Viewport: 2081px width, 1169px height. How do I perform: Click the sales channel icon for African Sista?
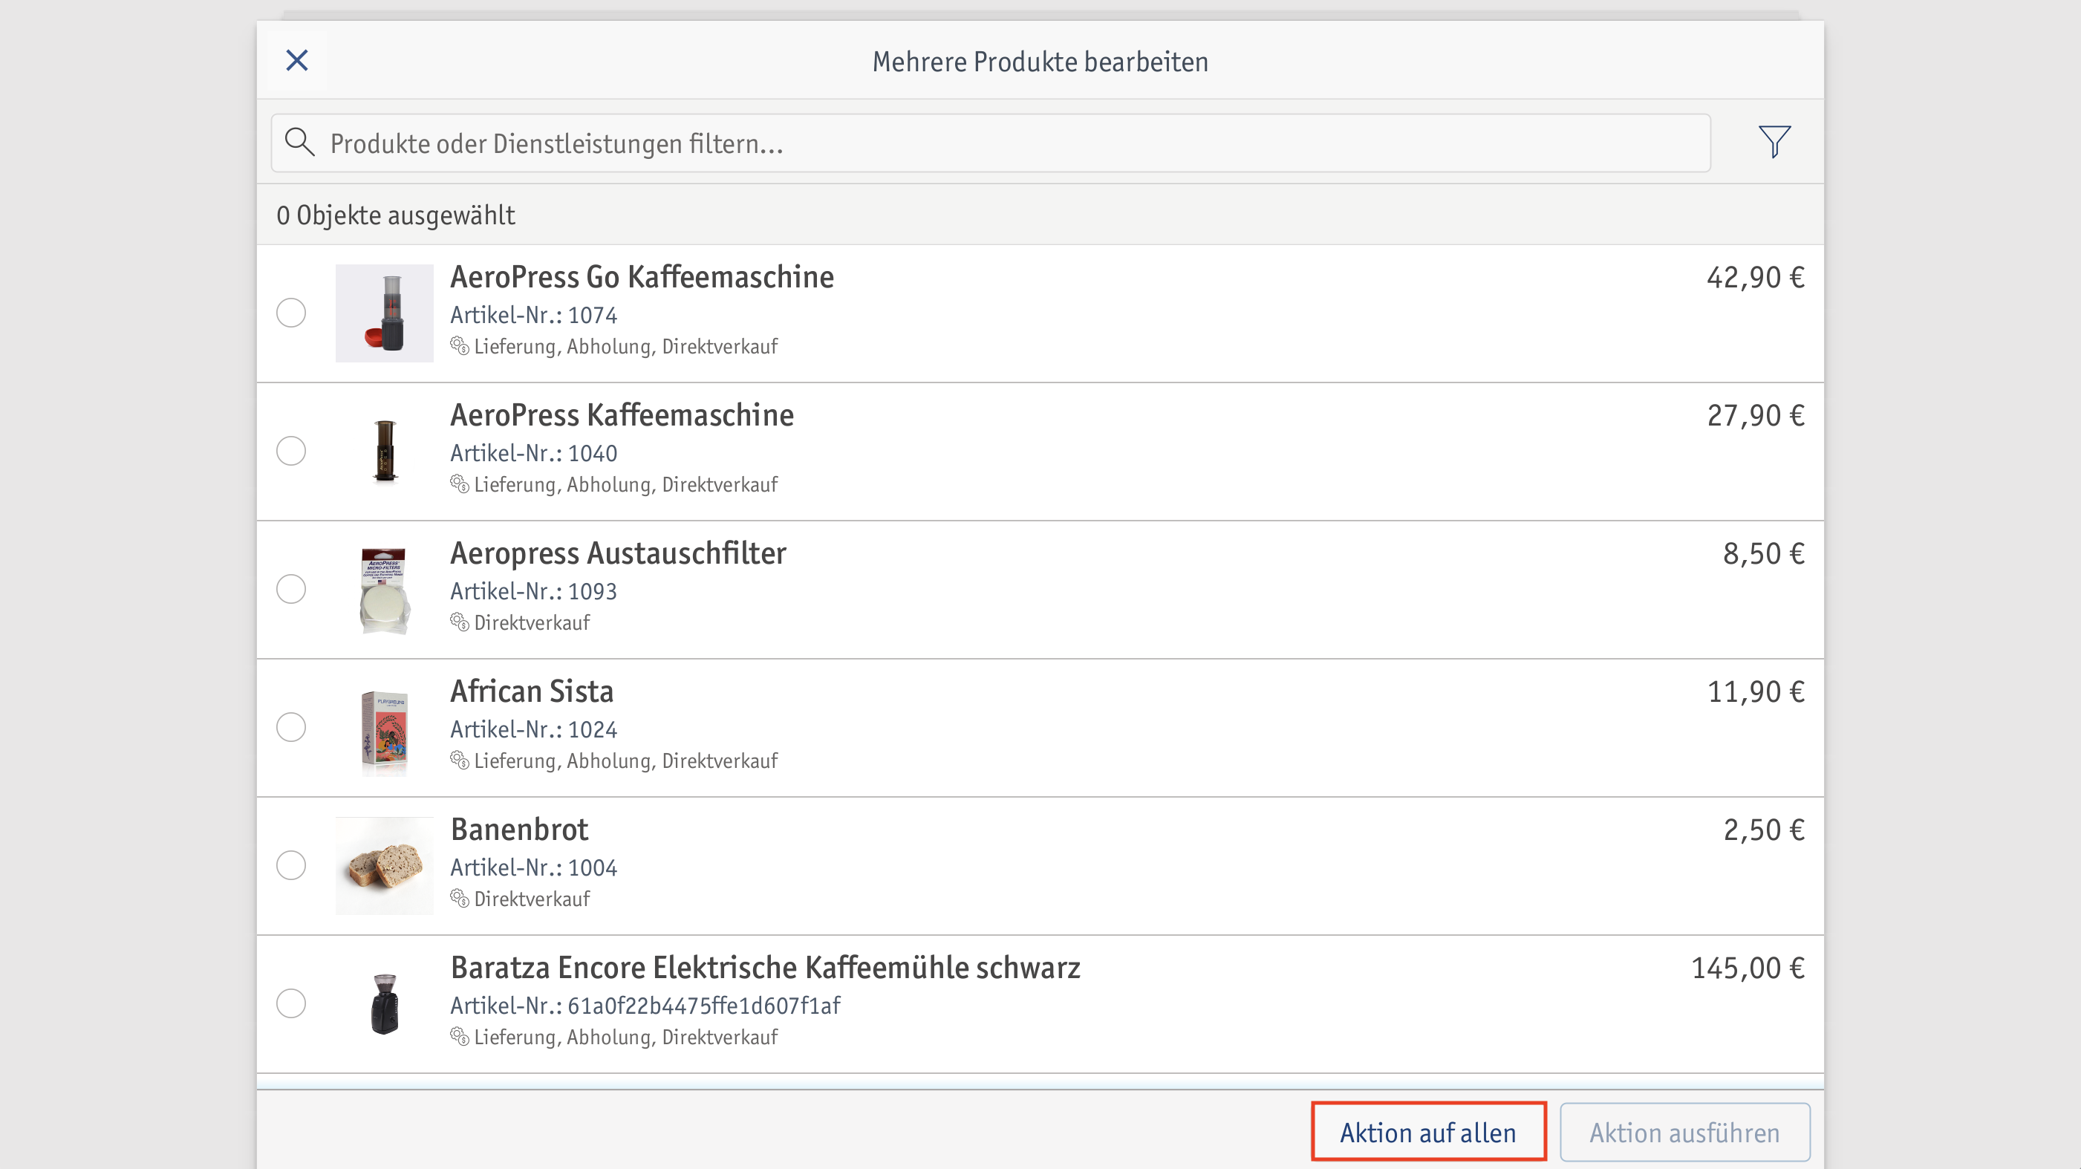tap(460, 761)
